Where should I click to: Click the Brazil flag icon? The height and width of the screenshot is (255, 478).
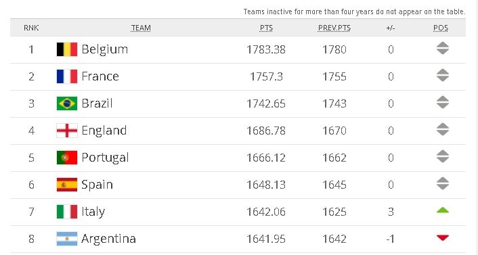point(67,103)
